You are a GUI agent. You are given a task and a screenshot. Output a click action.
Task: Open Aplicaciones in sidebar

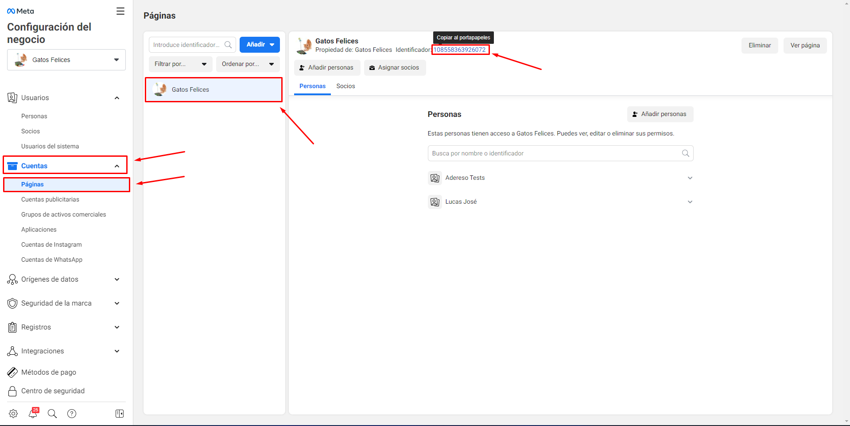tap(39, 229)
